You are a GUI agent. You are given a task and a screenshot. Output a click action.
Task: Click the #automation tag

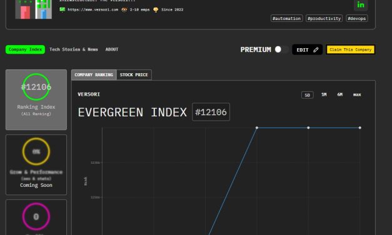tap(286, 18)
